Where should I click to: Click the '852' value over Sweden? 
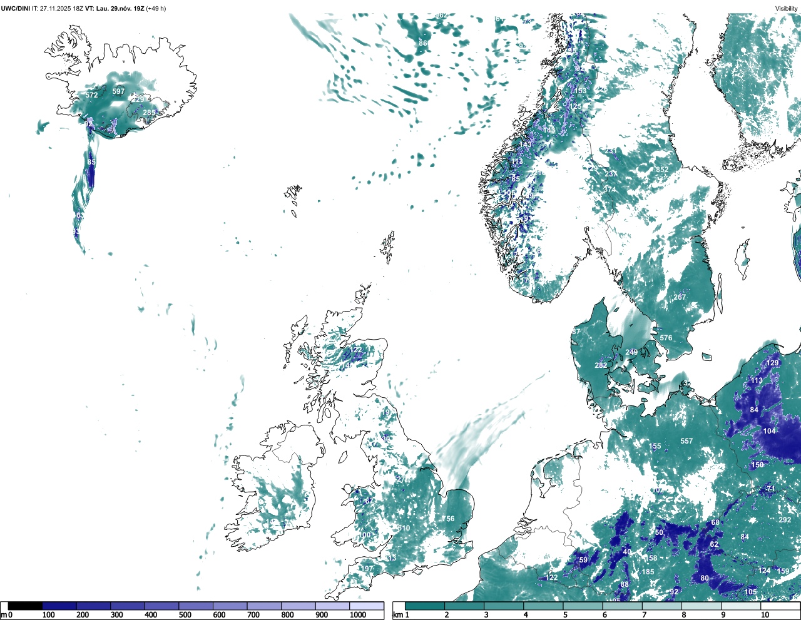[662, 170]
